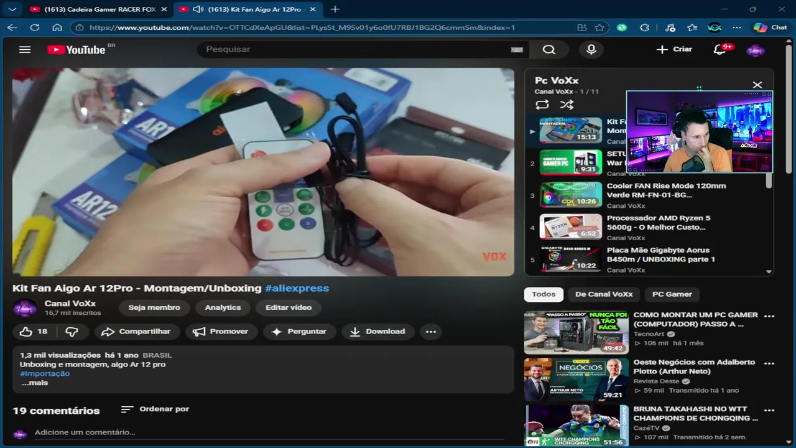Open options for Oeste Negócios video

pos(769,363)
